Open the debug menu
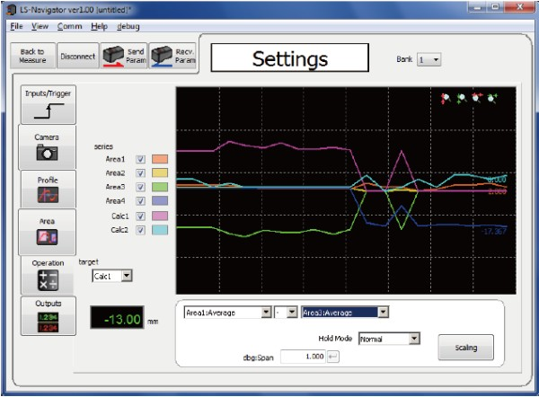539x397 pixels. pos(128,26)
